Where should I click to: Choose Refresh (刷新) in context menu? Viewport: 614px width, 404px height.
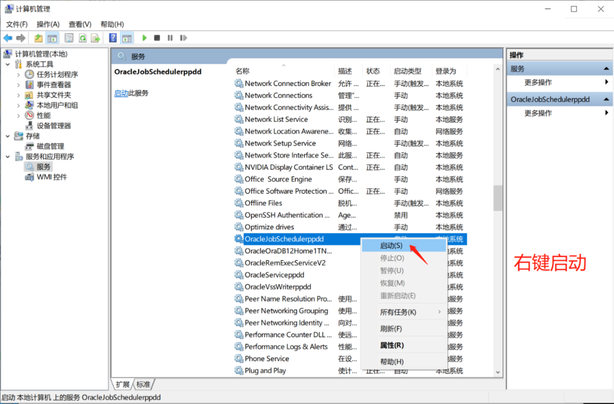[x=404, y=328]
